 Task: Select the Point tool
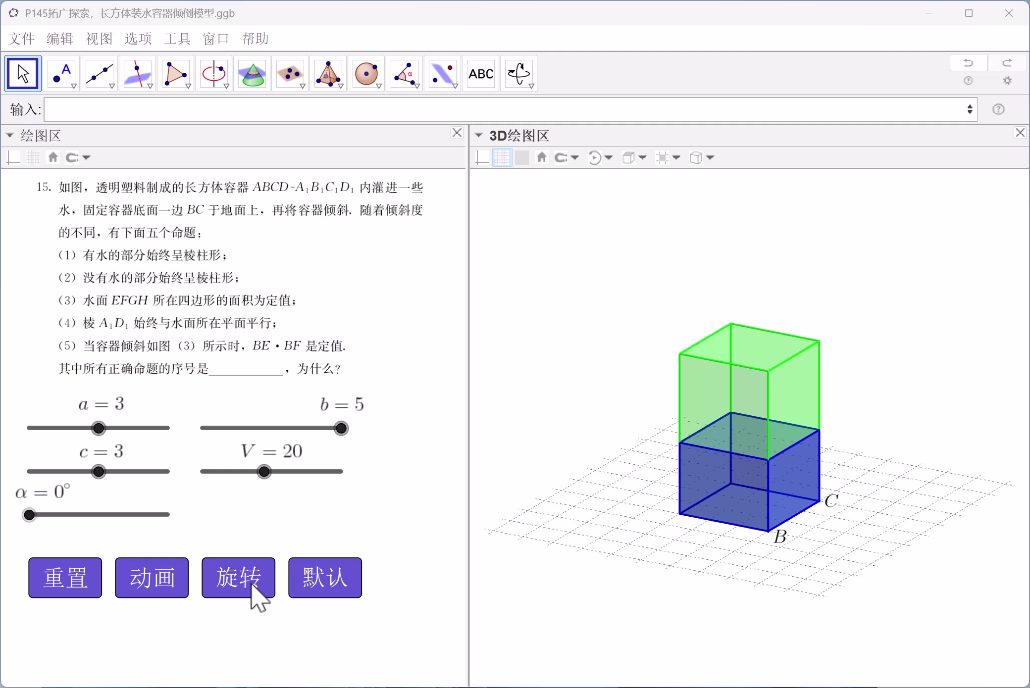[60, 73]
